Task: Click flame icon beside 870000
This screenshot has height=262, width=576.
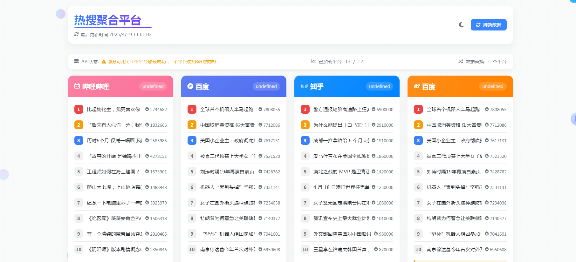Action: pos(376,249)
